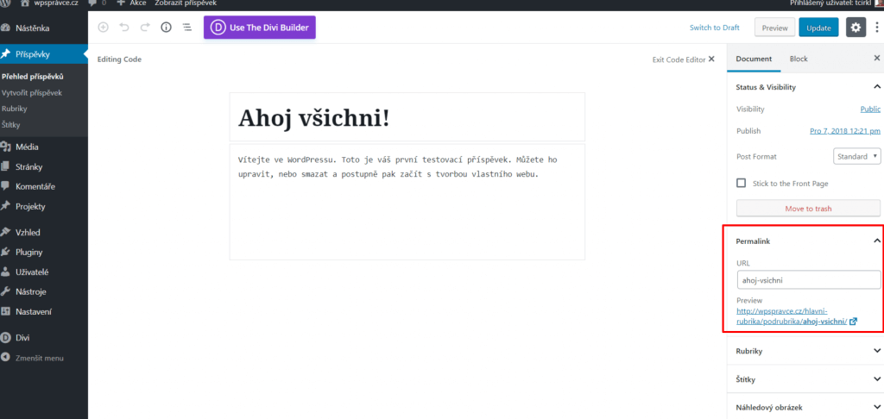Exit the code editor

coord(684,59)
